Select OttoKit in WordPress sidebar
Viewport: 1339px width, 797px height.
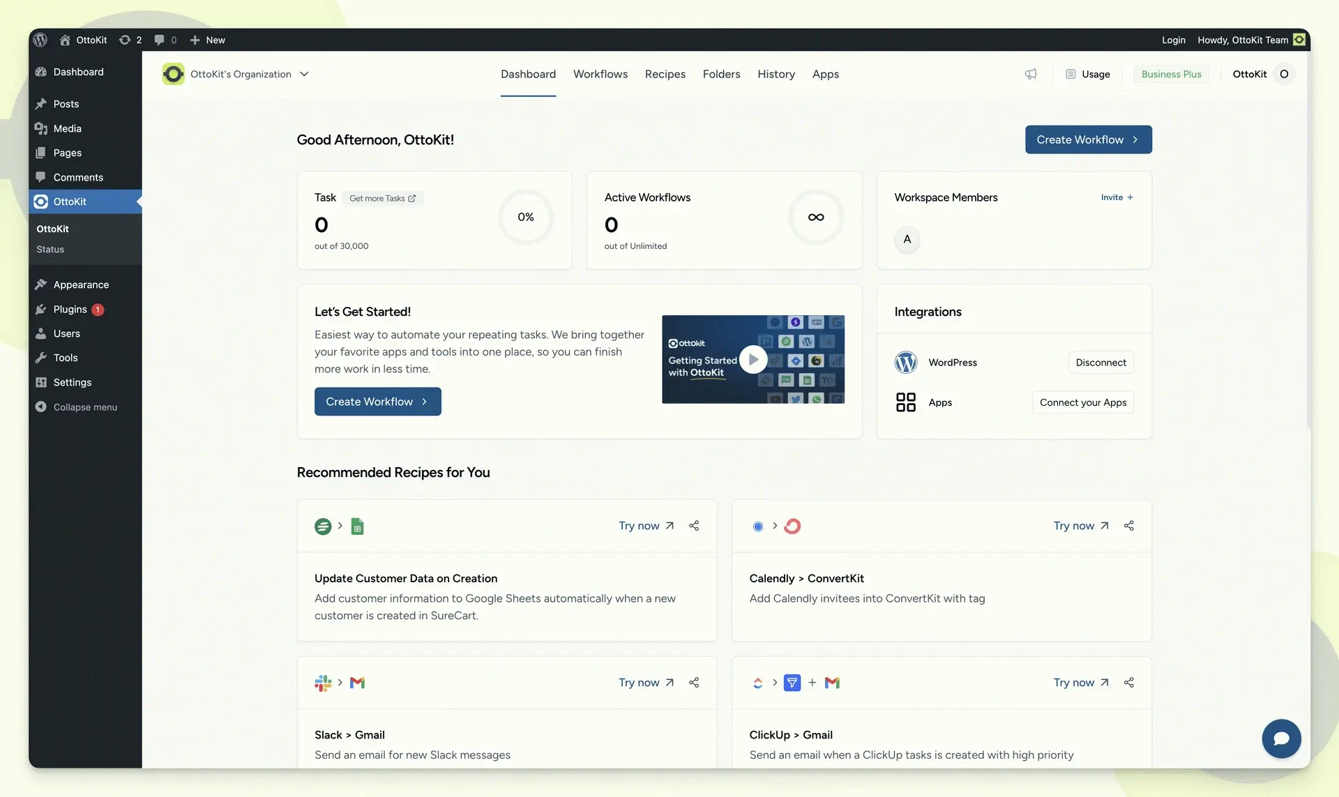(85, 202)
